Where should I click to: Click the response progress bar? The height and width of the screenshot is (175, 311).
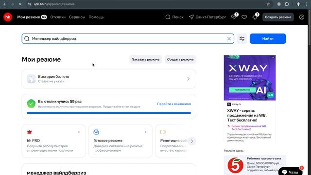[109, 113]
